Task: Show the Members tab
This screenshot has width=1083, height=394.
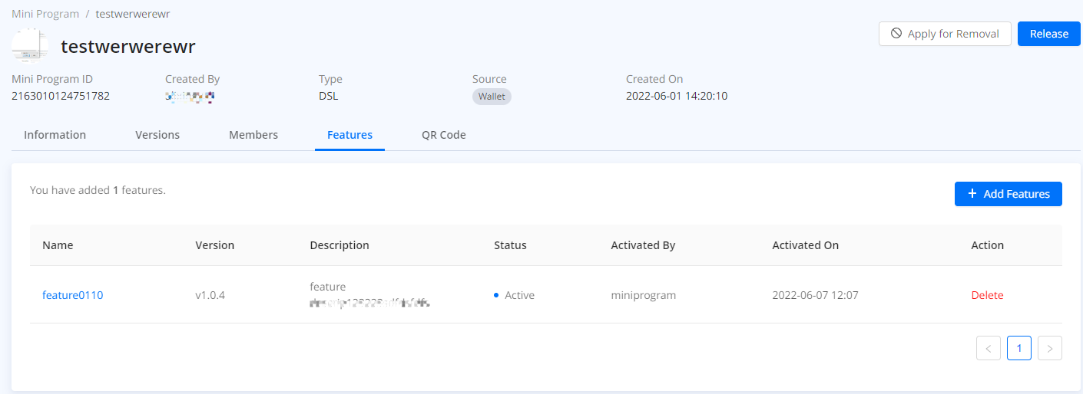Action: [253, 135]
